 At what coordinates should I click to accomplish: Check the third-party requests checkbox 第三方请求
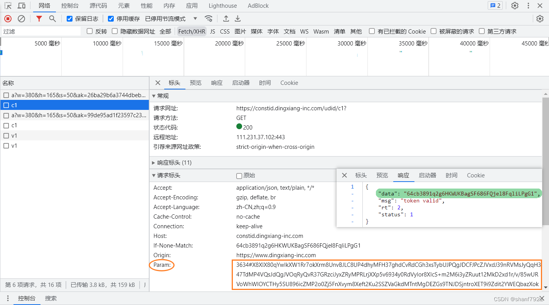click(482, 31)
